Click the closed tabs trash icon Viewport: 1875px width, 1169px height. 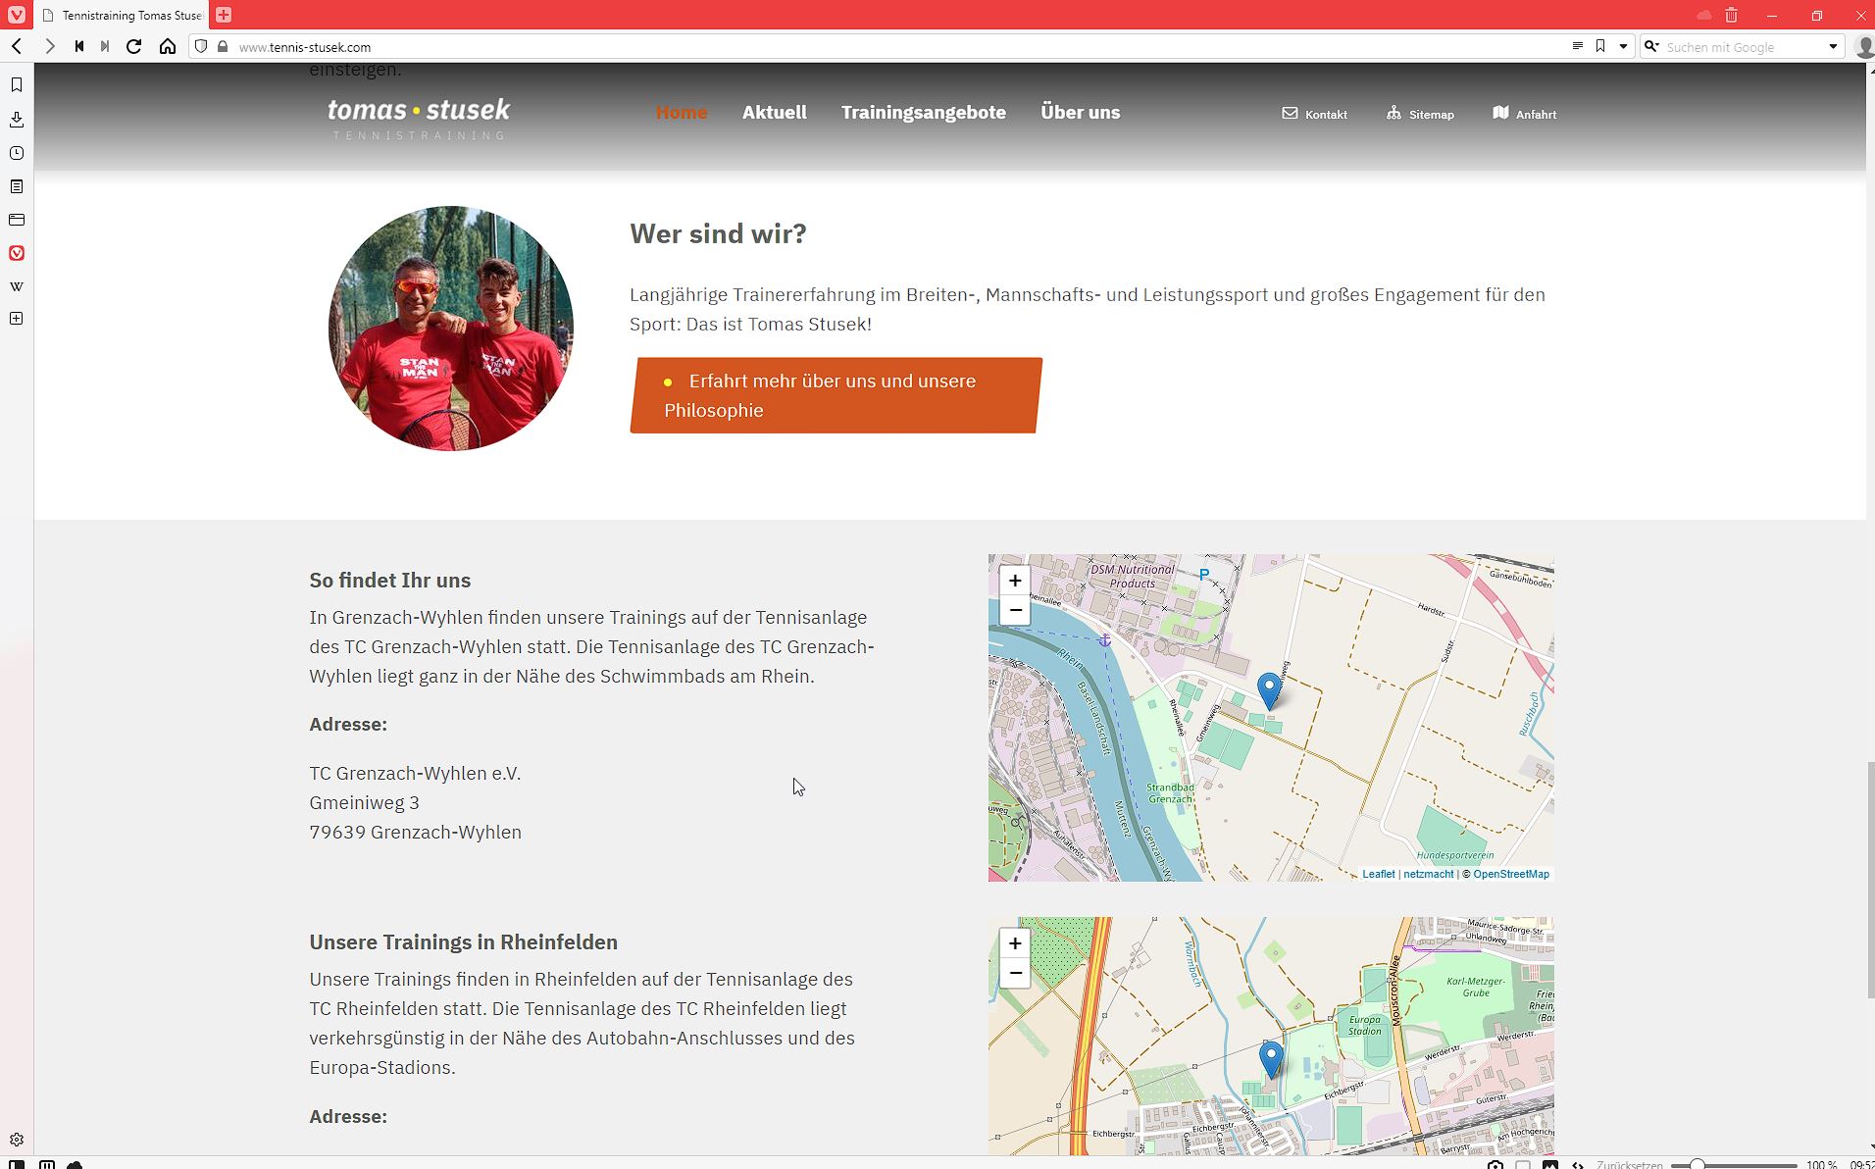pos(1731,16)
